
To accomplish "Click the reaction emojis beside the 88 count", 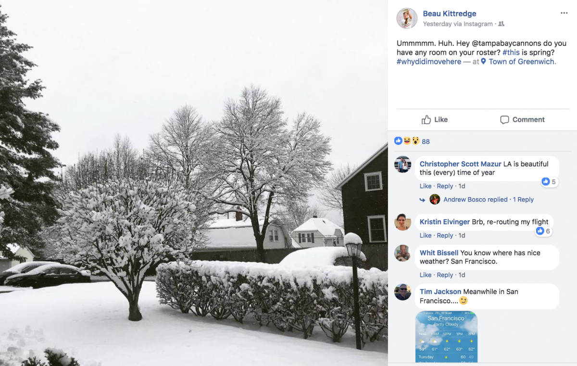I will [x=406, y=141].
